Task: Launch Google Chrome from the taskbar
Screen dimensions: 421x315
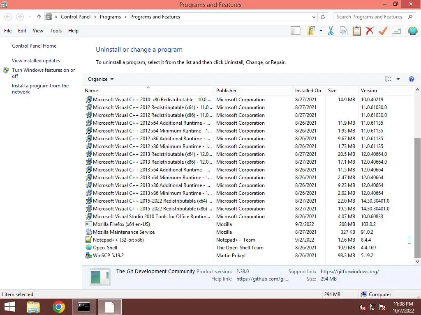Action: [x=59, y=307]
